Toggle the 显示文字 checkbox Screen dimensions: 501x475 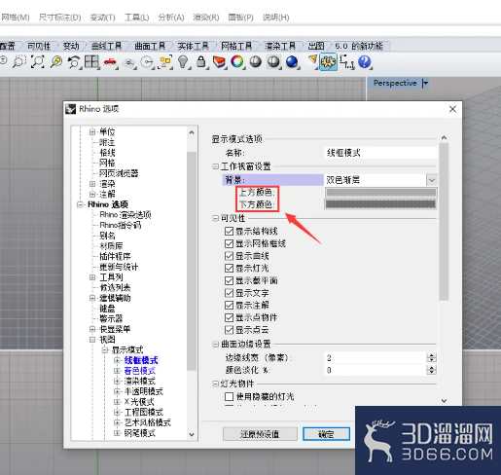[x=229, y=293]
